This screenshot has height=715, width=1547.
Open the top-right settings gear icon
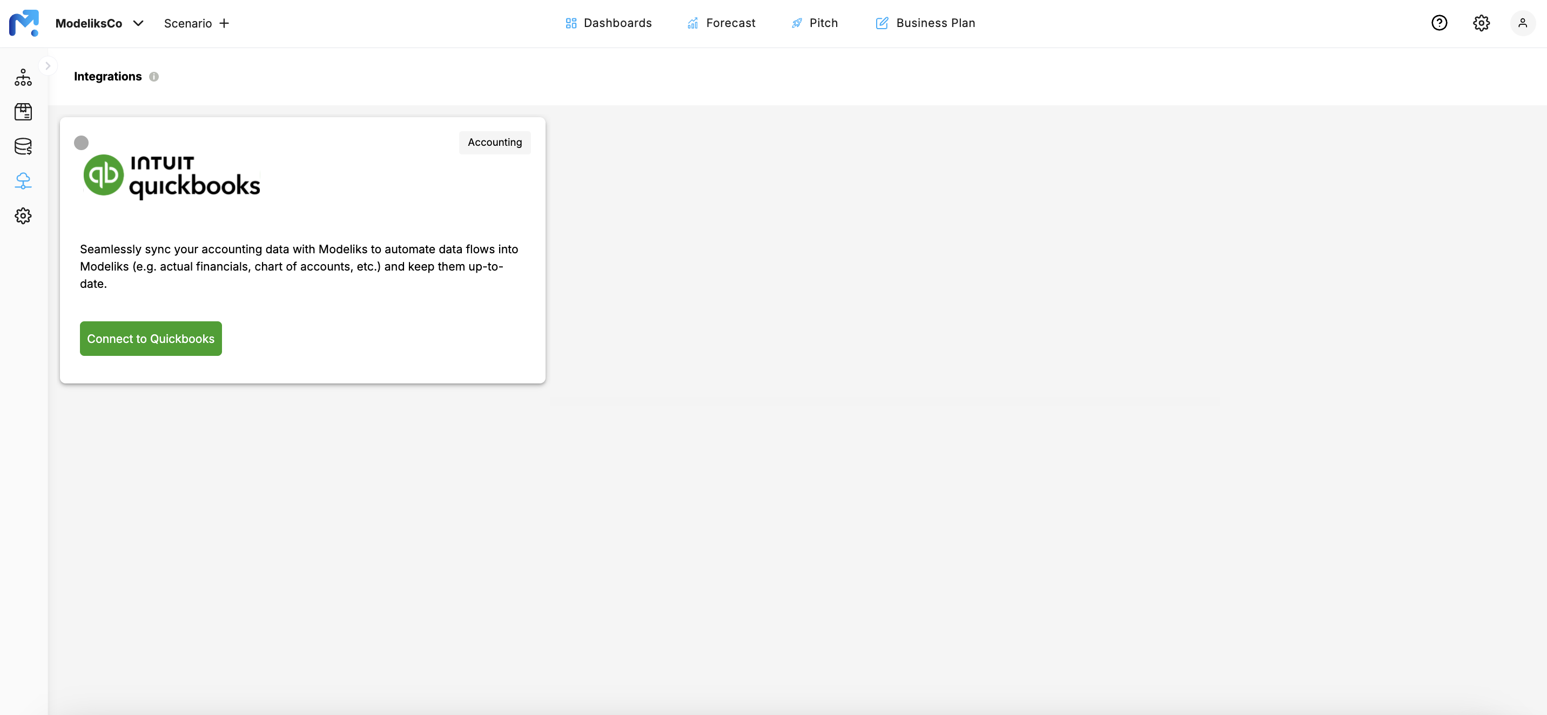click(1481, 22)
